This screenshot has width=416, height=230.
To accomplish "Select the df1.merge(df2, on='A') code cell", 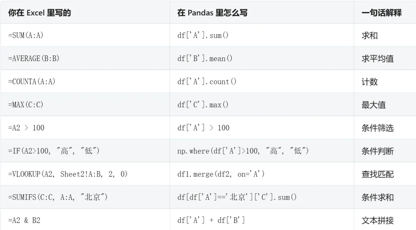I will pos(221,174).
